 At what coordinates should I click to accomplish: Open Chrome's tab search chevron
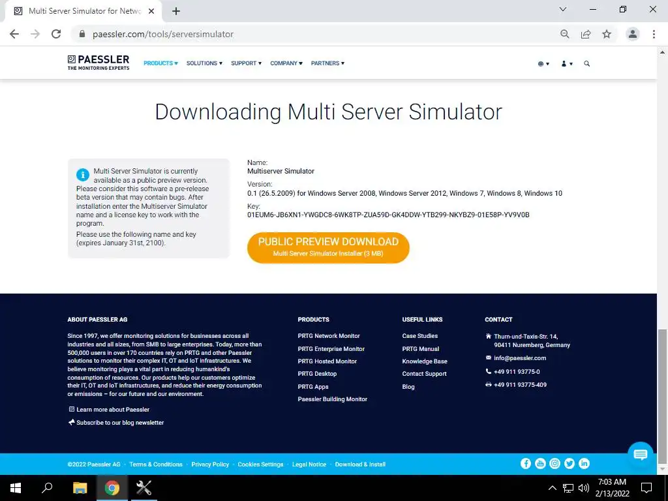[x=563, y=9]
